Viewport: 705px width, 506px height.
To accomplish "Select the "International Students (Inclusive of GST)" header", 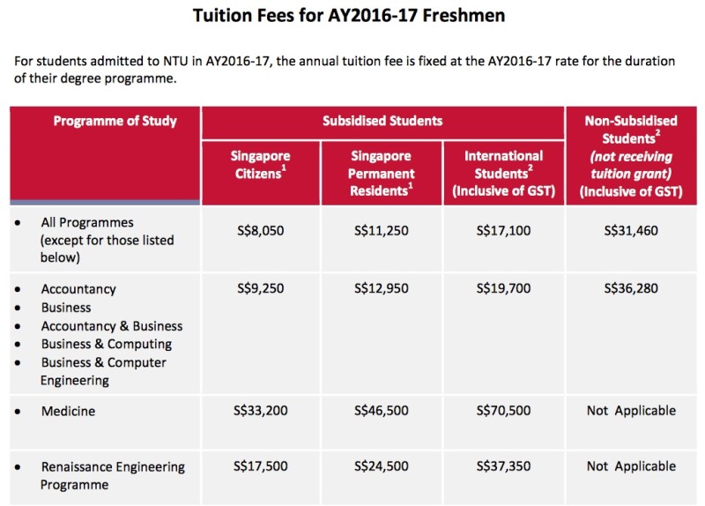I will (503, 173).
